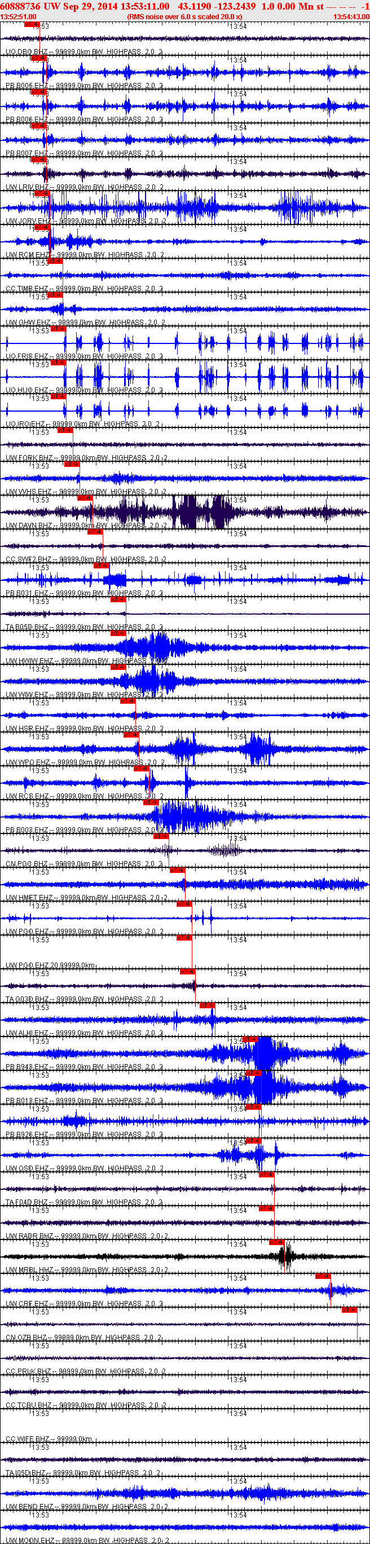
Task: Click the TA B05D BHZ station label
Action: tap(84, 628)
